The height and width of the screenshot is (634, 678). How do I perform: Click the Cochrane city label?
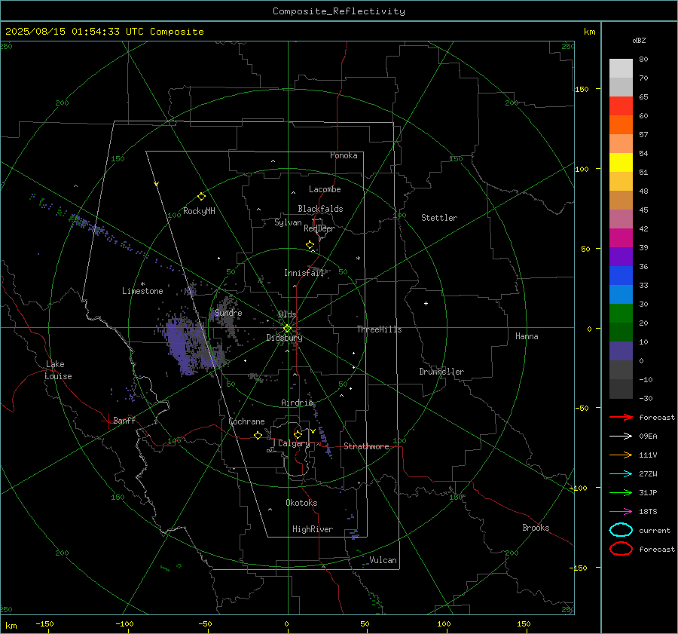click(x=246, y=421)
